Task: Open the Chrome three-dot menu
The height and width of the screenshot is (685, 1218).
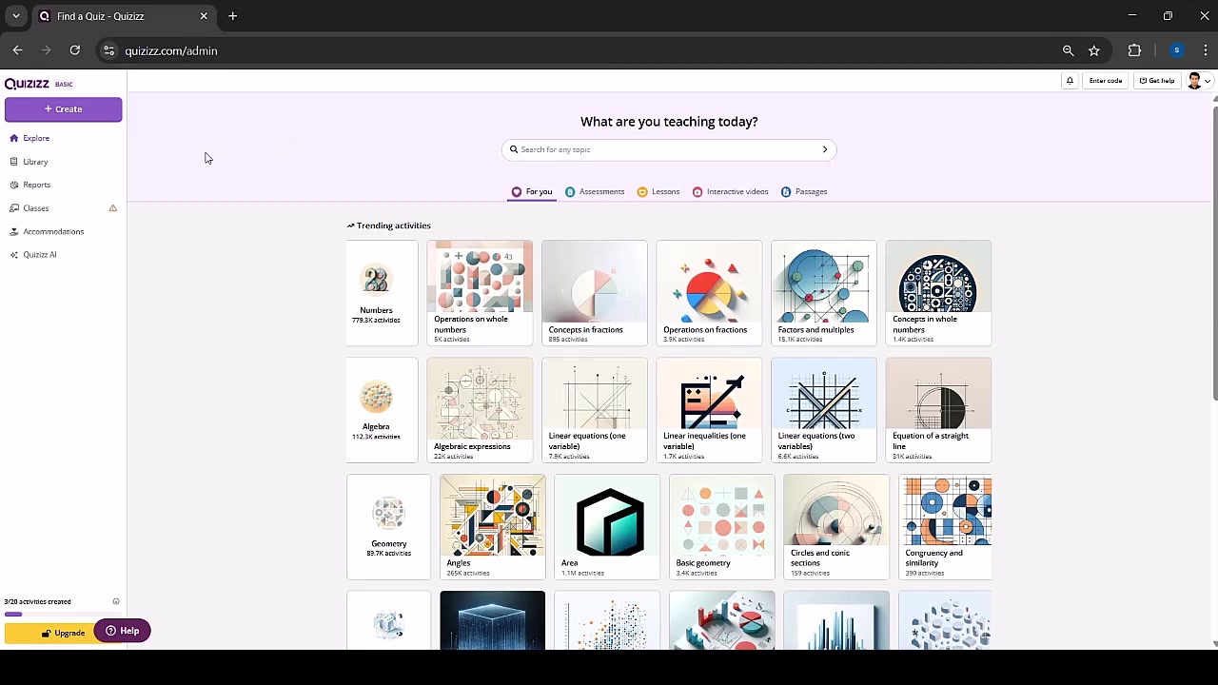Action: point(1206,50)
